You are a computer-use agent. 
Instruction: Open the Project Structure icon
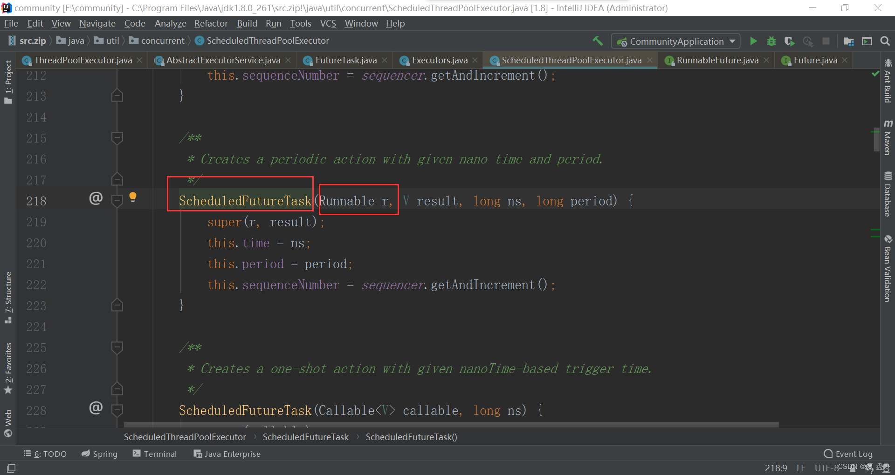(849, 41)
